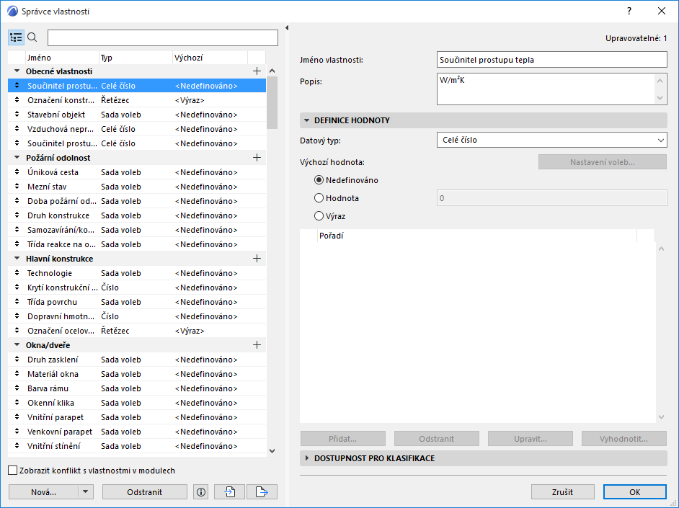Grab reorder handle of Druh zasklení row
679x508 pixels.
coord(17,359)
